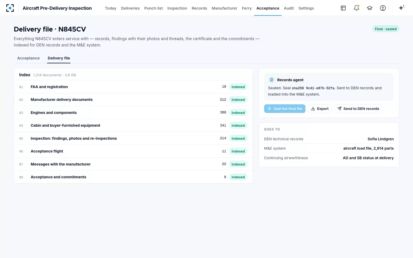Click indexed badge for Acceptance flight
Screen dimensions: 413x258
[x=238, y=151]
